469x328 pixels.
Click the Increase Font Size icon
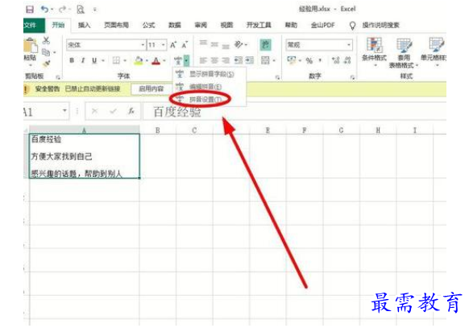click(173, 45)
